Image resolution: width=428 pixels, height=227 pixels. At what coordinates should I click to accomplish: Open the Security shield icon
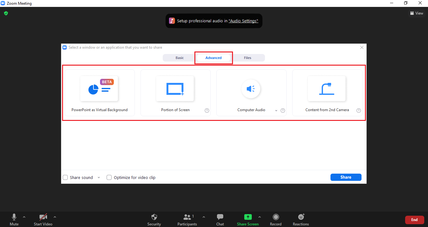tap(154, 217)
